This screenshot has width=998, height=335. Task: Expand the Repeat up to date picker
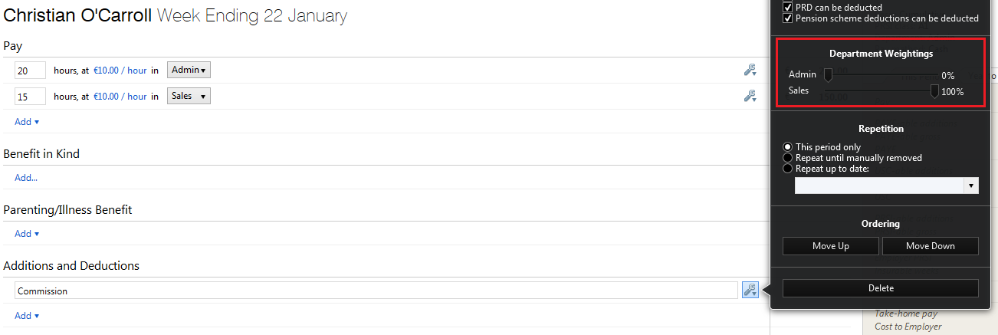tap(971, 186)
